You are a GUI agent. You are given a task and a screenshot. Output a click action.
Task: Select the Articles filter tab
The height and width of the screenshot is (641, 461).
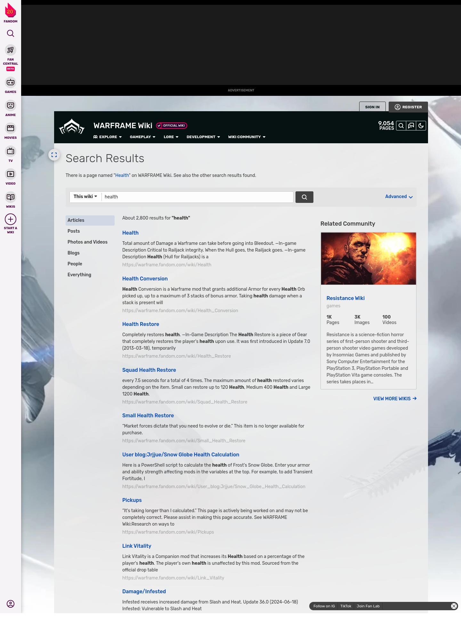click(90, 220)
